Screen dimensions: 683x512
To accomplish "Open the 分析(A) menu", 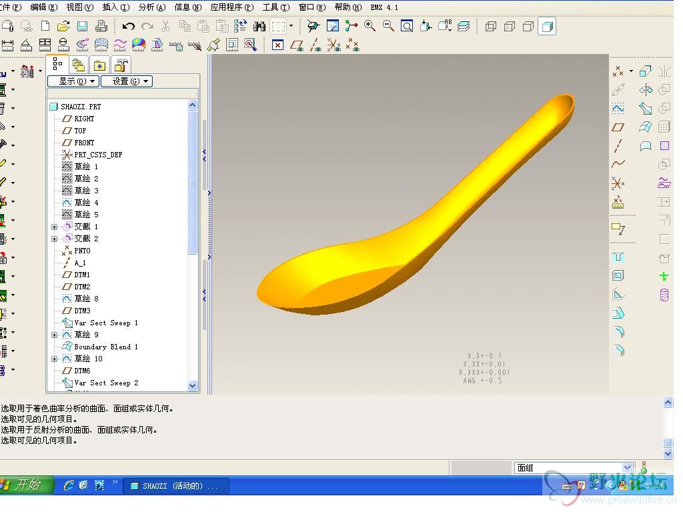I will [152, 7].
